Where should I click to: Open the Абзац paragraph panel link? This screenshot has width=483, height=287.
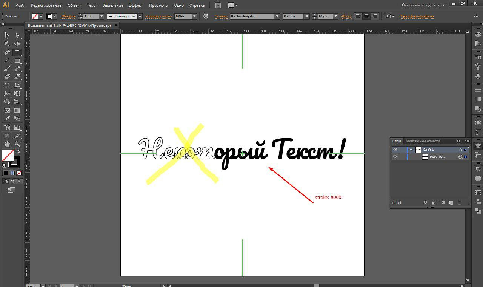click(x=346, y=17)
